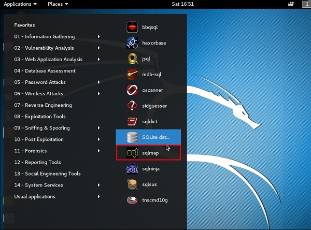
Task: Expand the Sniffing & Spoofing arrow
Action: tap(98, 128)
